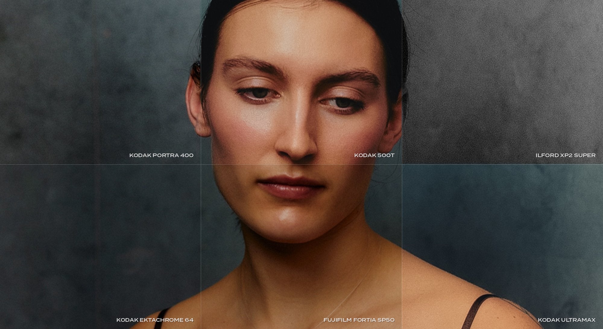
Task: Click the Fujifilm Fortia SP50 label
Action: (359, 320)
